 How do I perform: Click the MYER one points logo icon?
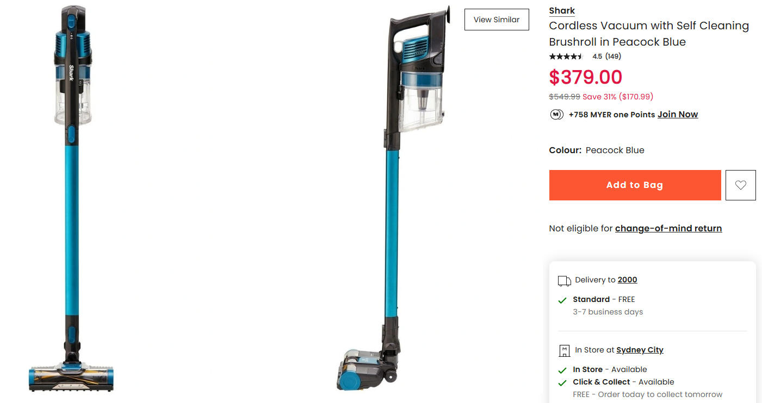(556, 115)
